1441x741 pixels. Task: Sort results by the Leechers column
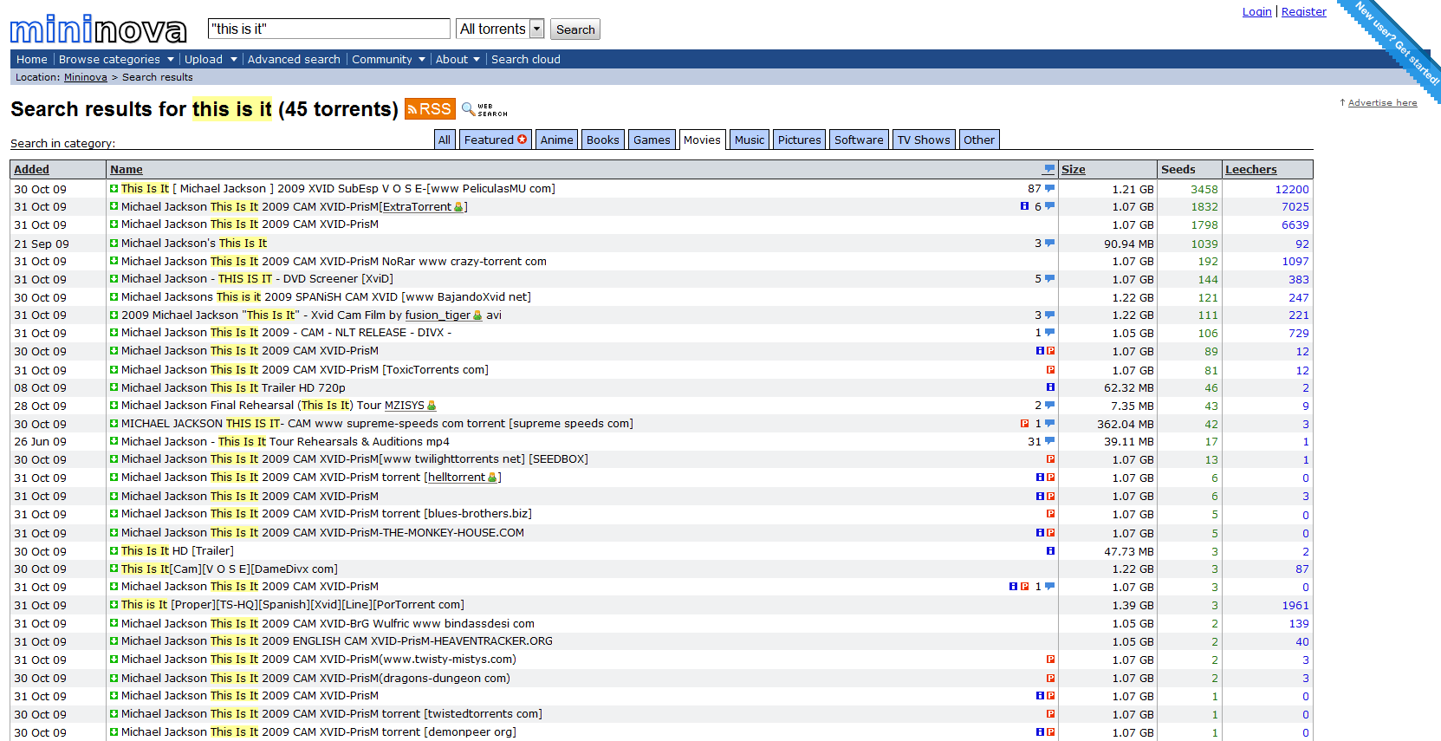click(x=1250, y=170)
